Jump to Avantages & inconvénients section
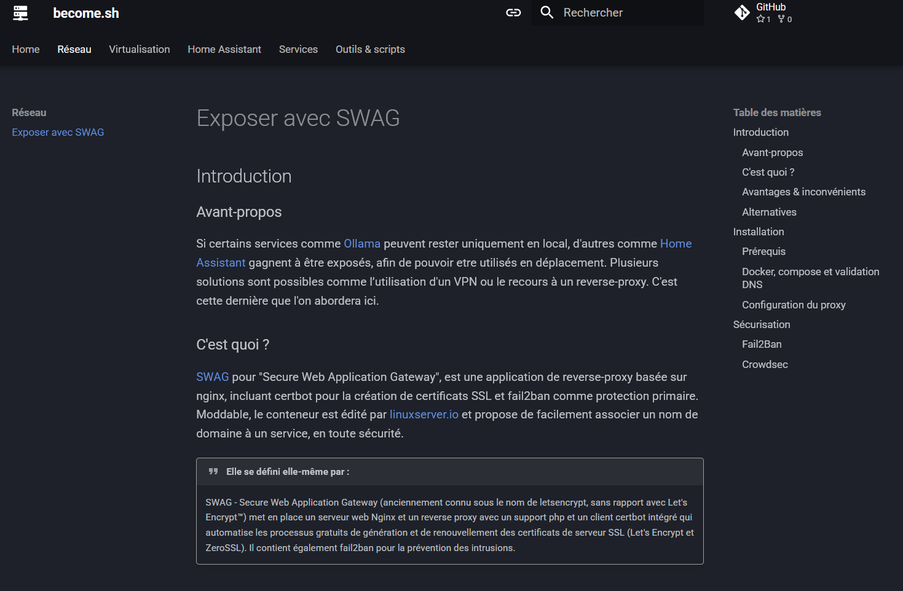The image size is (903, 591). click(x=803, y=192)
